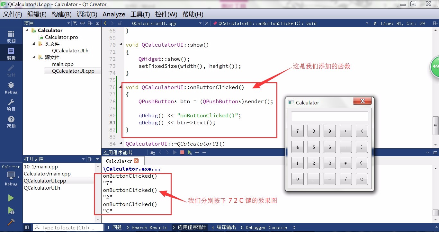Open the project tree filter options
439x232 pixels.
click(x=75, y=23)
